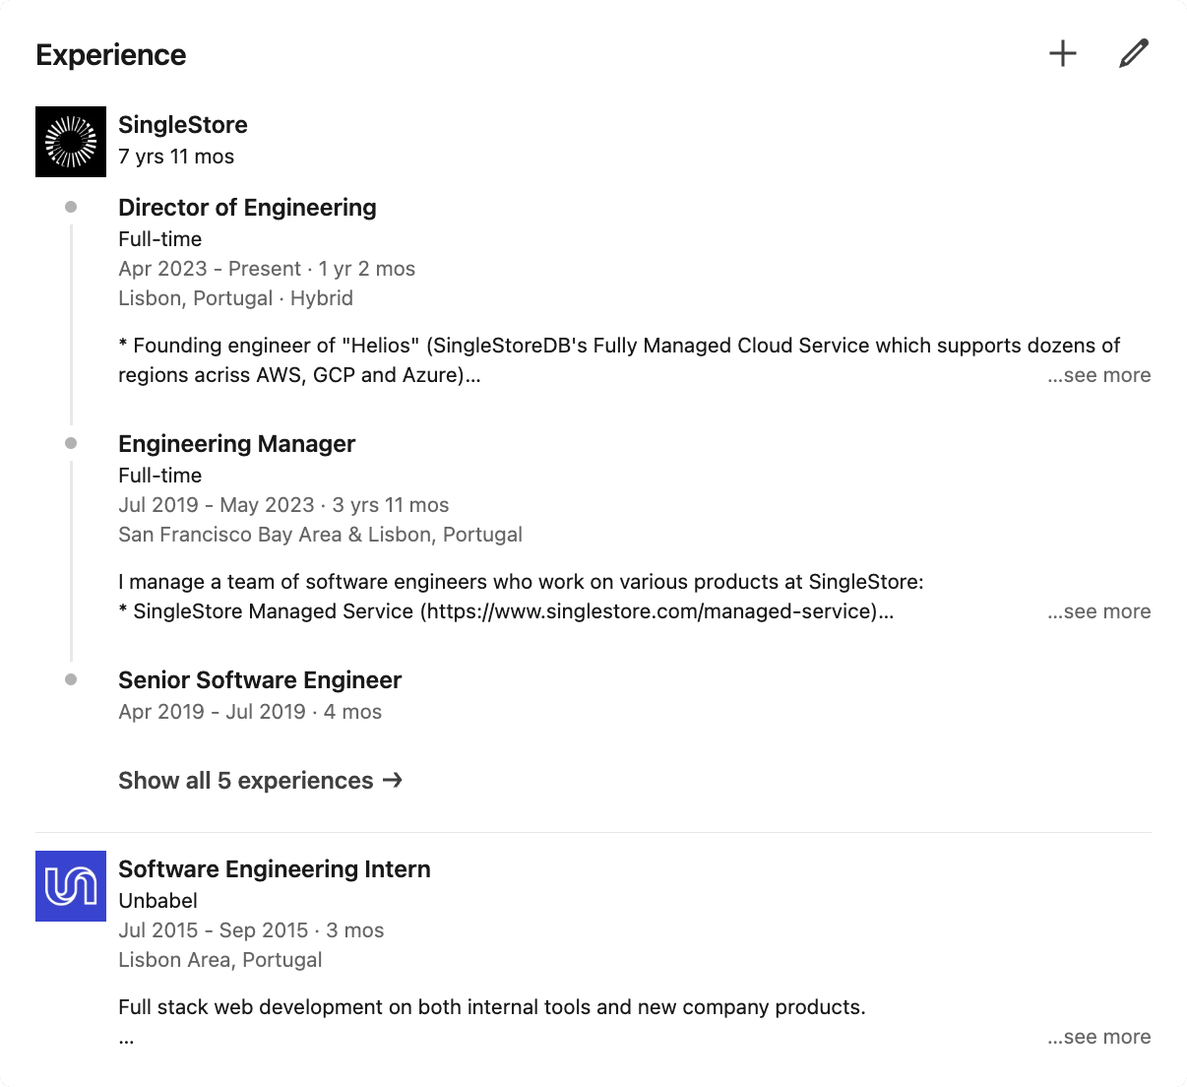
Task: Click the Unbabel company name text
Action: point(157,901)
